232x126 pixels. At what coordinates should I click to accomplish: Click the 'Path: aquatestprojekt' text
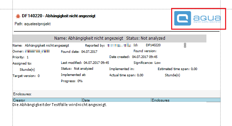33,24
